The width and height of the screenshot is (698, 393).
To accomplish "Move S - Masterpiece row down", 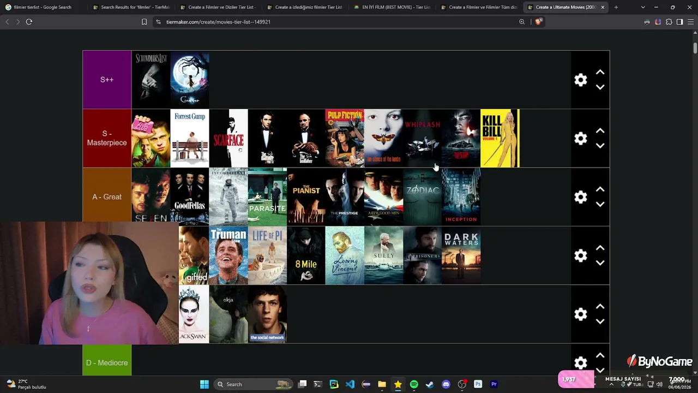I will 600,146.
